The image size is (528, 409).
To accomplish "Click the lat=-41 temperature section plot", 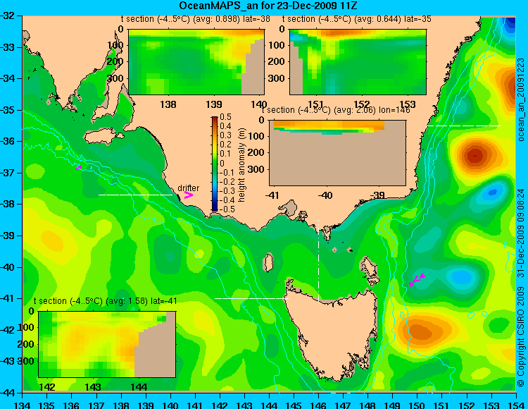I will 107,344.
